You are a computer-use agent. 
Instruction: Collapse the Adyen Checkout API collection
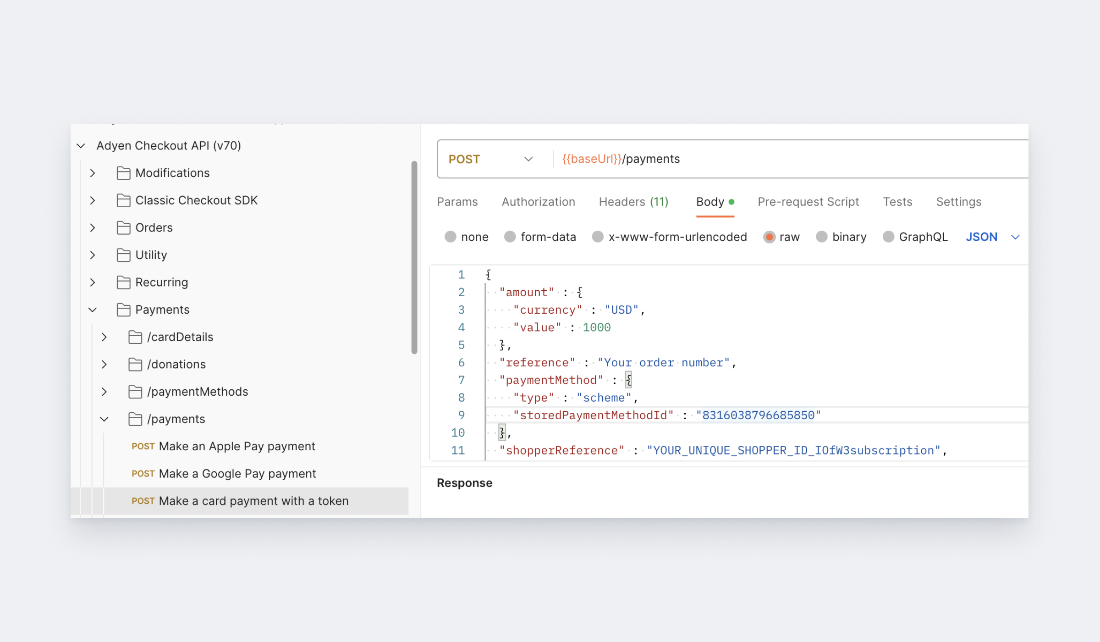pos(81,146)
